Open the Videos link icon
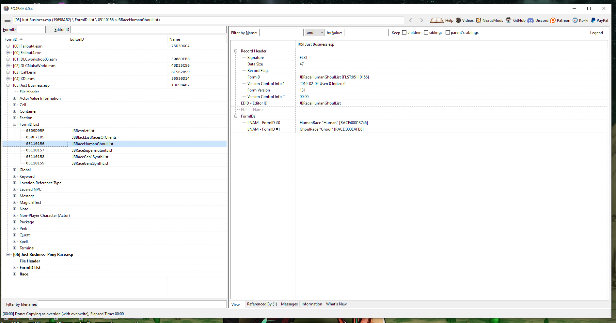Viewport: 616px width, 323px height. (x=458, y=20)
